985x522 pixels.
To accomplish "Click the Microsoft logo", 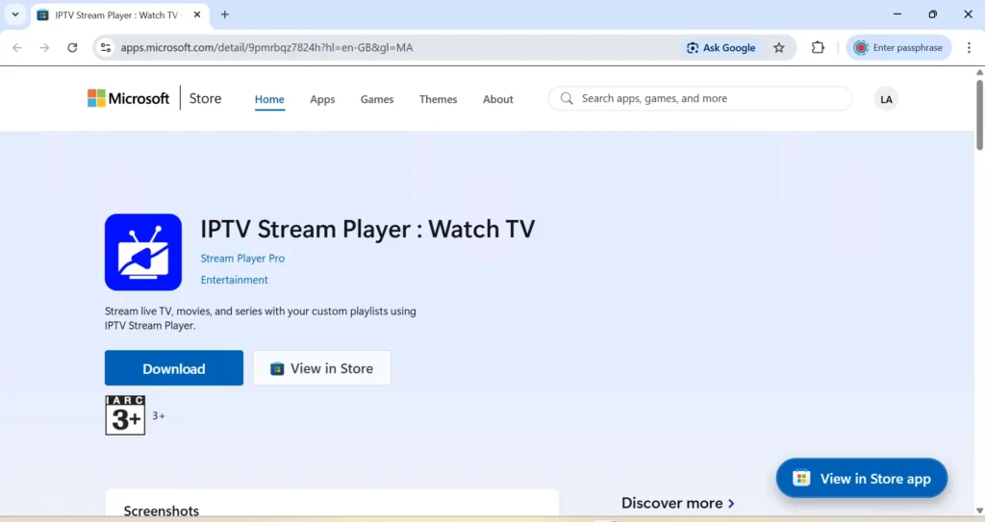I will [x=128, y=99].
